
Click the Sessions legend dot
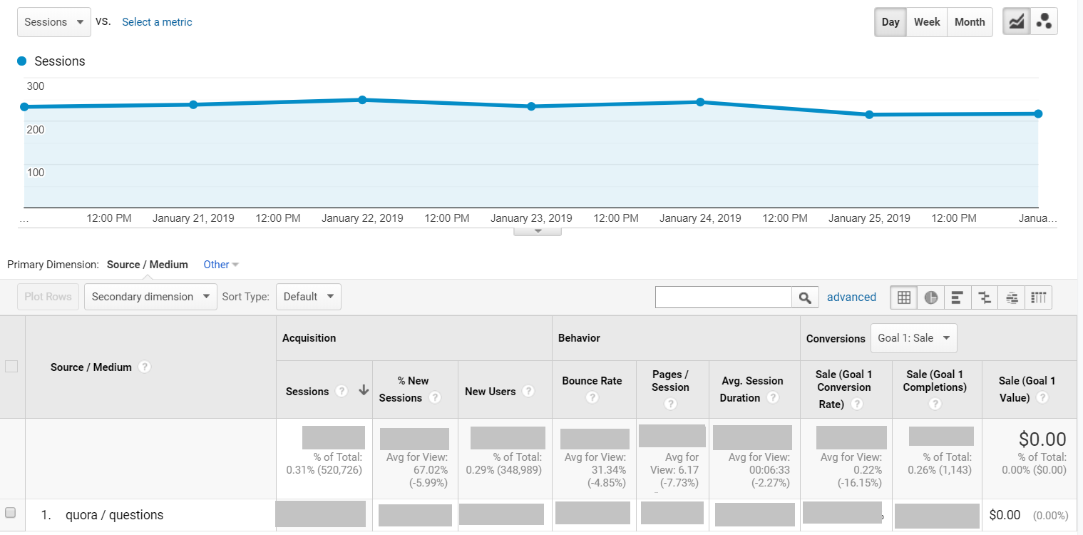coord(22,61)
